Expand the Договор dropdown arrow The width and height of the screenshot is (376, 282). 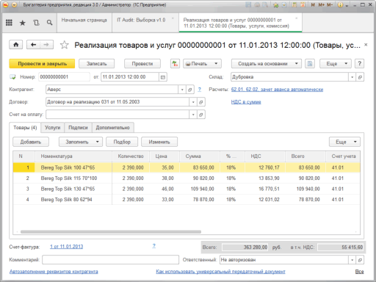[x=193, y=102]
